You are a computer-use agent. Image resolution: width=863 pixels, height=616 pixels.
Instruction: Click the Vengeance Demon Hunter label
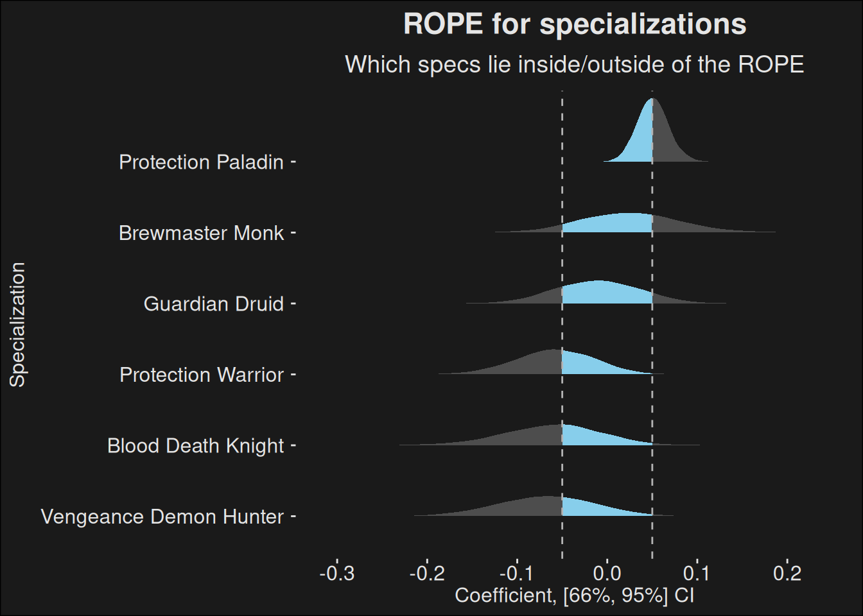162,517
